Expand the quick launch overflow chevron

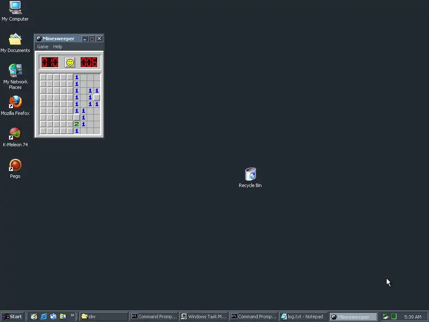click(72, 315)
